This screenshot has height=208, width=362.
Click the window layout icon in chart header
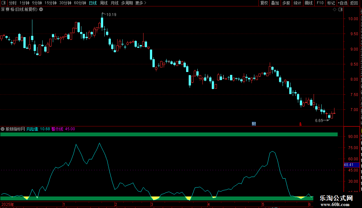coord(341,10)
